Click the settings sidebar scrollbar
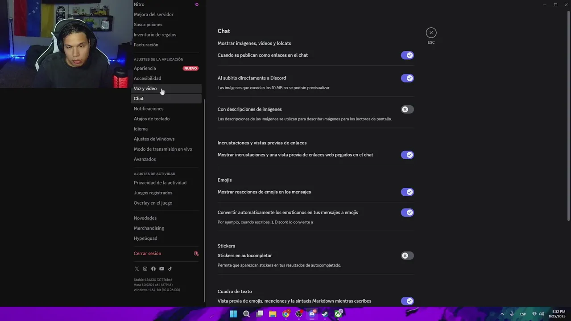The width and height of the screenshot is (571, 321). click(x=204, y=201)
